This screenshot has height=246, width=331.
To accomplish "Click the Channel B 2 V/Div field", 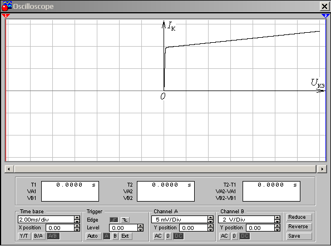I will 246,219.
